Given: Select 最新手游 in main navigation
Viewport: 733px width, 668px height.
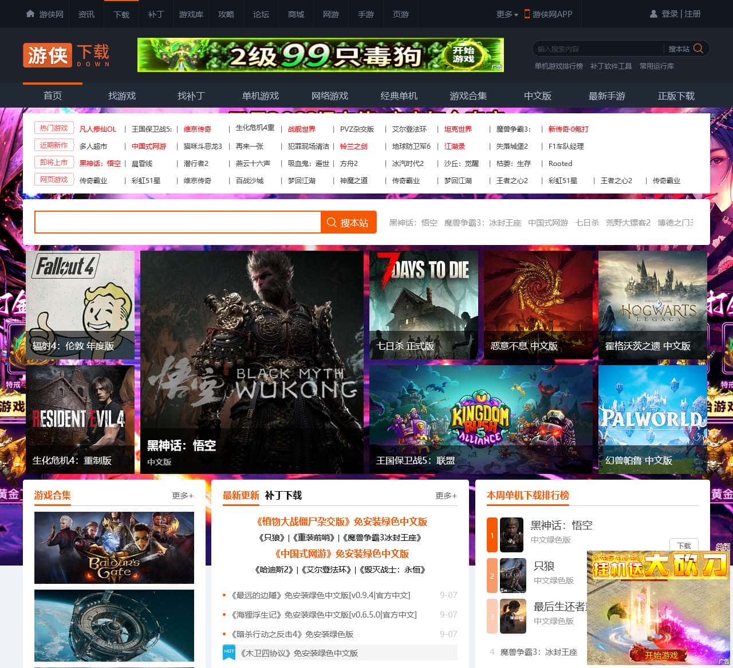Looking at the screenshot, I should (x=607, y=96).
